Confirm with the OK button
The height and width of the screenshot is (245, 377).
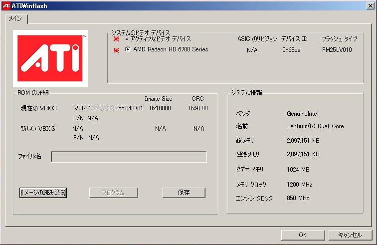pyautogui.click(x=303, y=235)
